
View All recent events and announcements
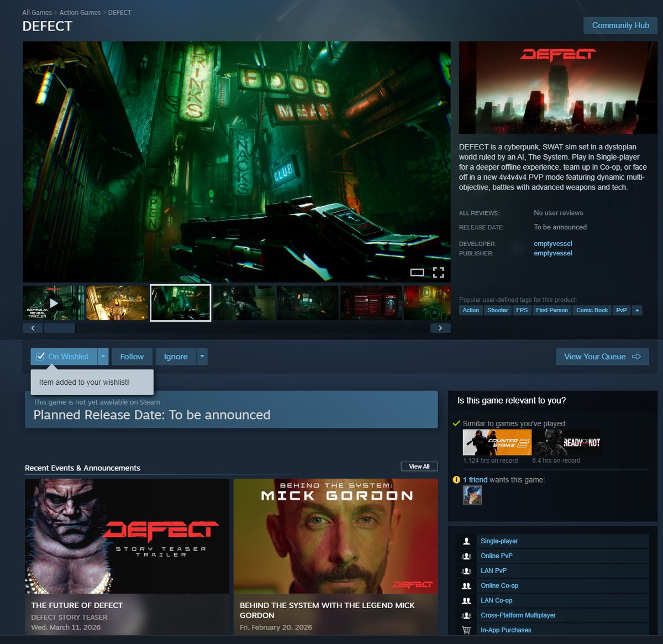[x=419, y=467]
